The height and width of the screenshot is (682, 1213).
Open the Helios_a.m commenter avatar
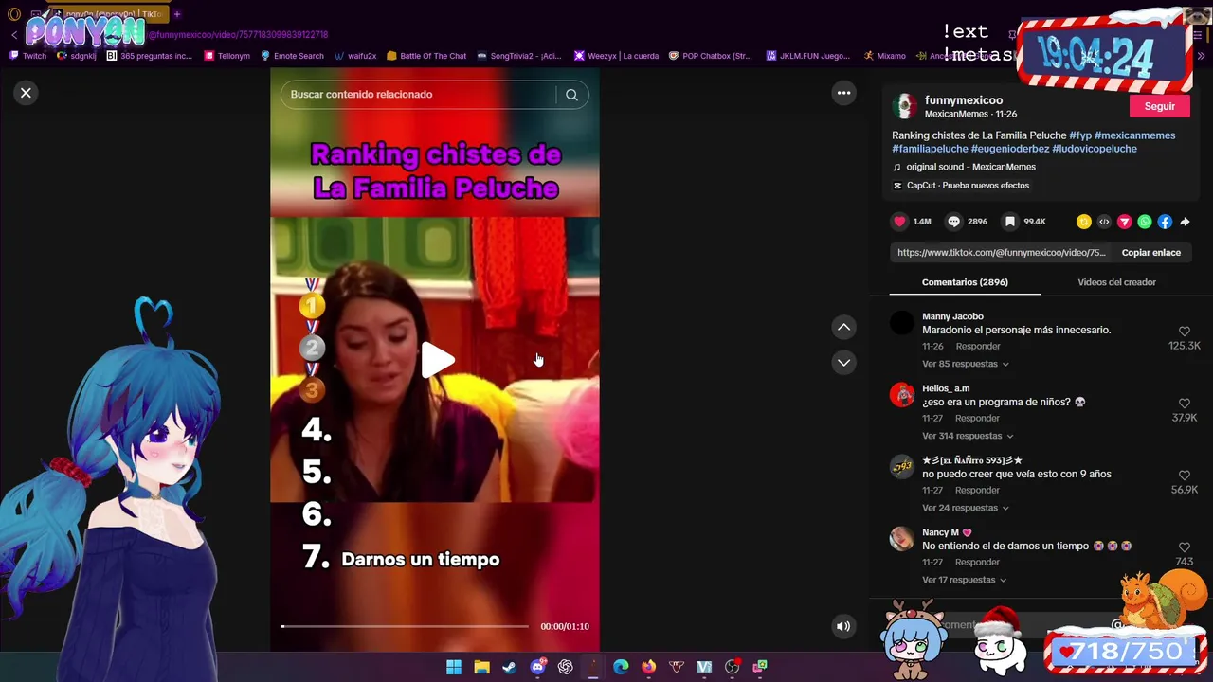(x=902, y=395)
